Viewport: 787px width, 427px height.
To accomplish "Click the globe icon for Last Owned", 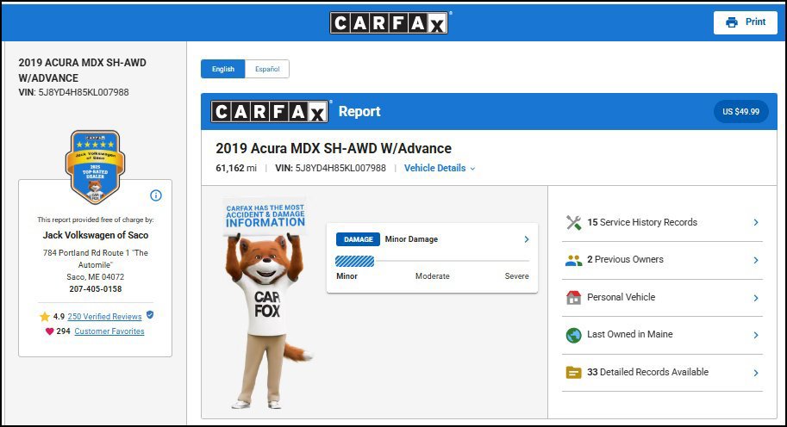I will coord(574,335).
